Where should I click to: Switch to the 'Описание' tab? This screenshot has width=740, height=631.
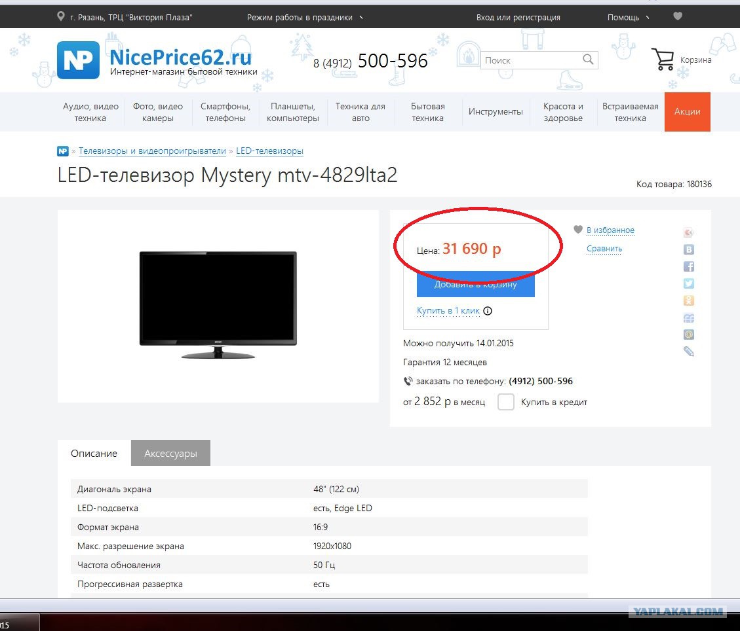point(94,454)
